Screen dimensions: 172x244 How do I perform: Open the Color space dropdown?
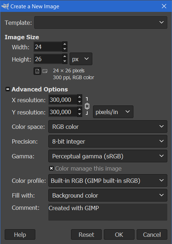108,127
